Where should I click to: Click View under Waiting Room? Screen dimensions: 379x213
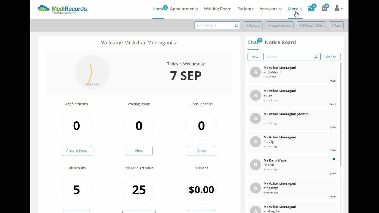coord(139,151)
